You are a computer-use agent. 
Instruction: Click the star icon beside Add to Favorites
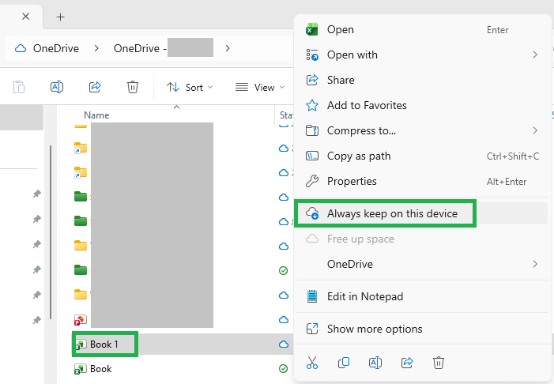point(312,105)
